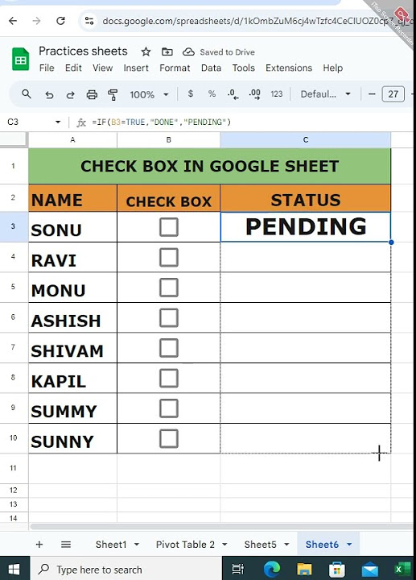Viewport: 416px width, 580px height.
Task: Click the browser back arrow
Action: point(13,21)
